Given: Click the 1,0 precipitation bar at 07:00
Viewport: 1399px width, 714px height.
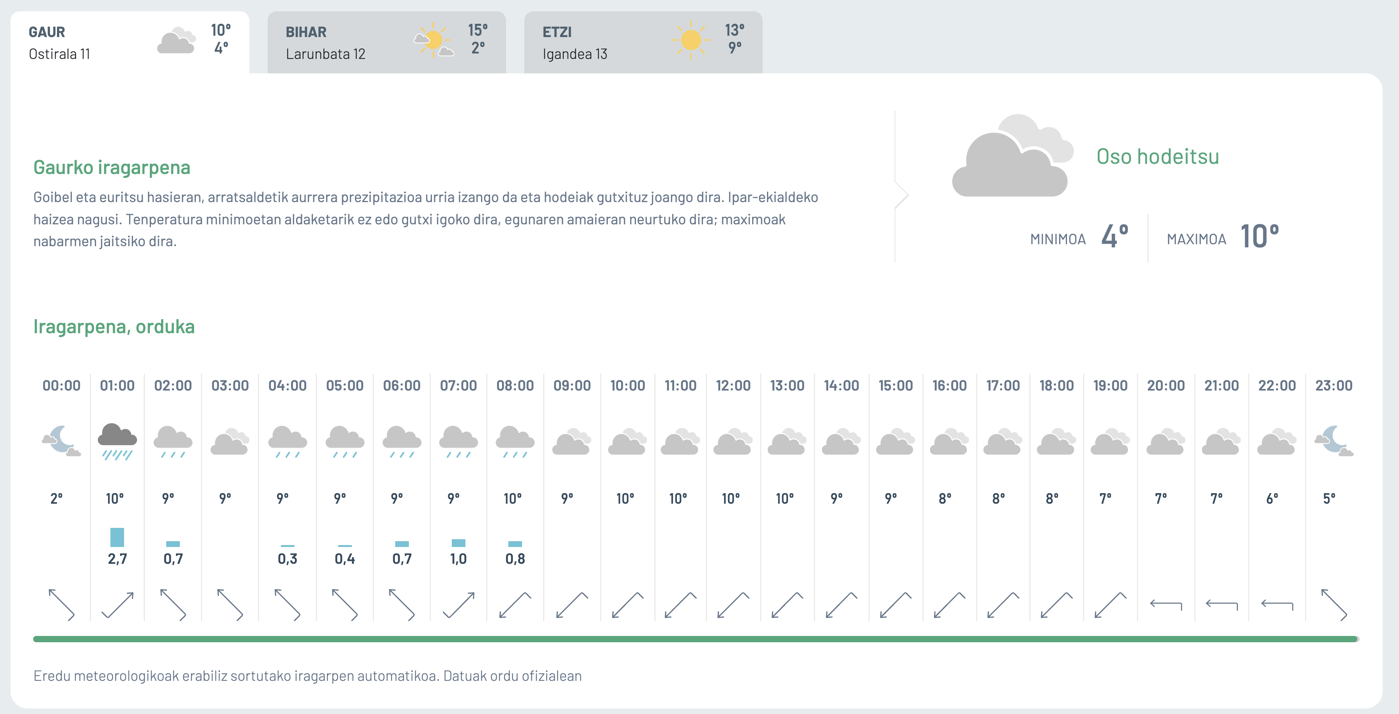Looking at the screenshot, I should tap(458, 543).
